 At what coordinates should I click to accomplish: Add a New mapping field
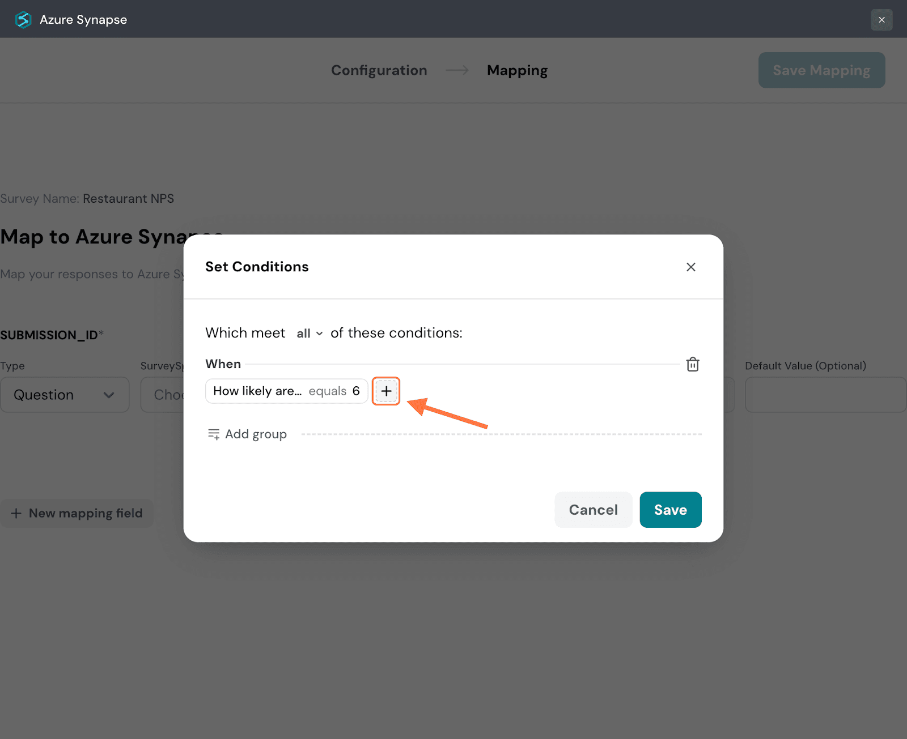click(x=77, y=513)
